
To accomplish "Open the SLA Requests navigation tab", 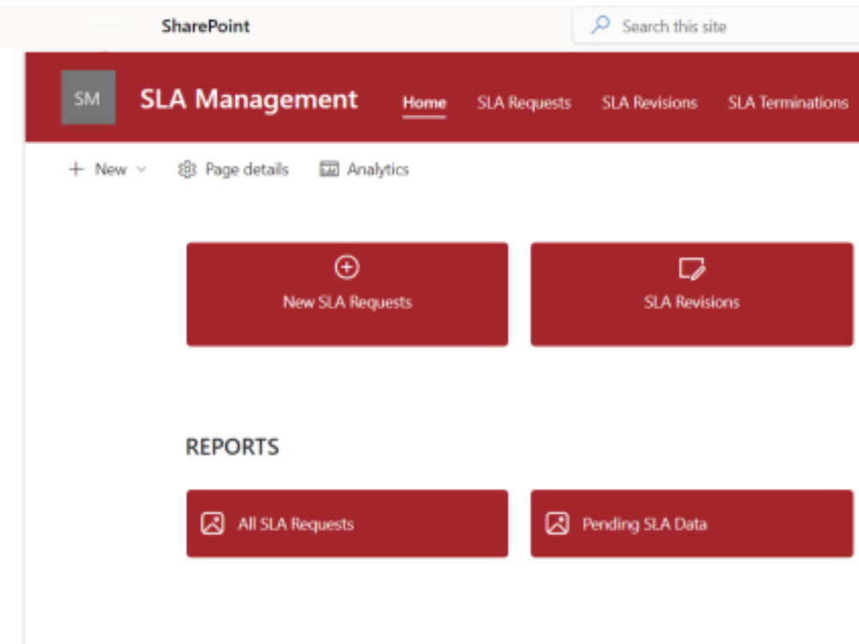I will coord(524,102).
